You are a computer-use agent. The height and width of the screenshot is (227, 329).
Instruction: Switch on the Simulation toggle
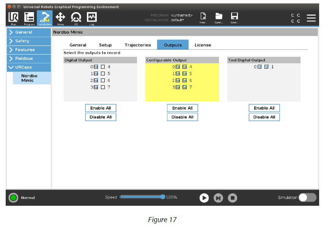(308, 197)
